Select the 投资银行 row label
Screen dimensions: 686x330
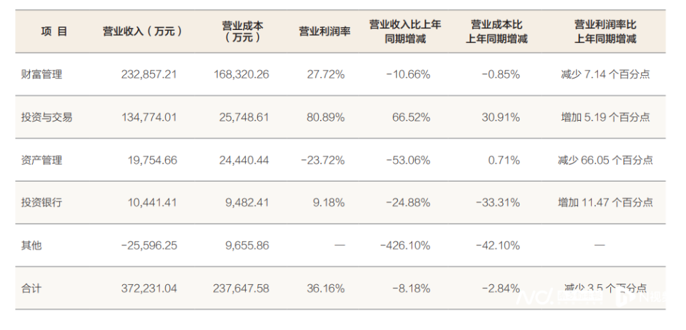point(42,203)
